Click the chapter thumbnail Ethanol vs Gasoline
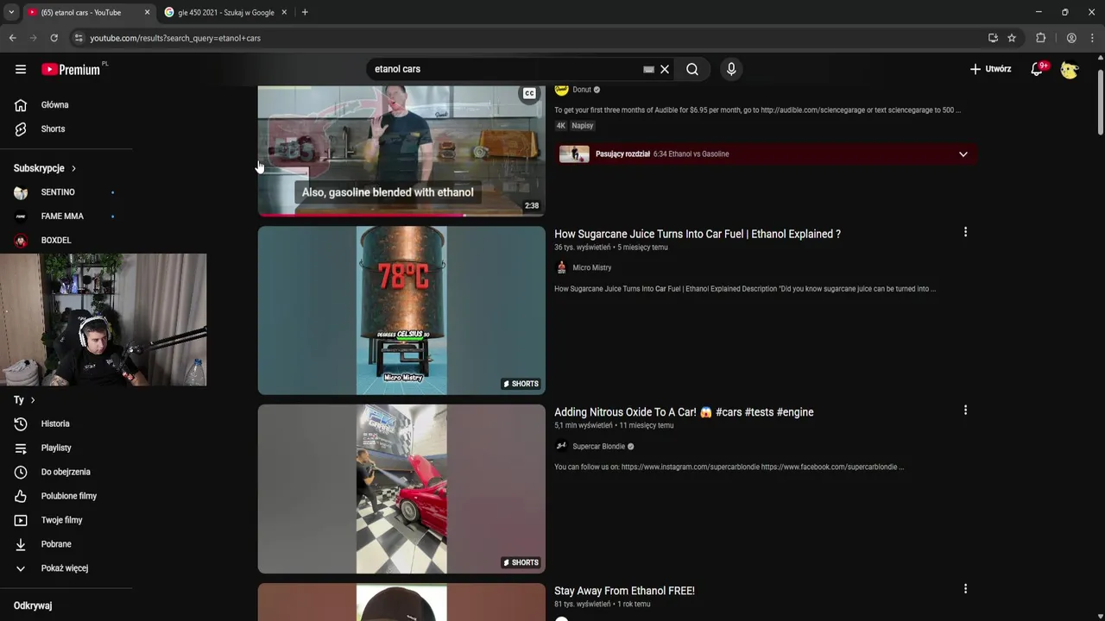The width and height of the screenshot is (1105, 621). pos(574,154)
